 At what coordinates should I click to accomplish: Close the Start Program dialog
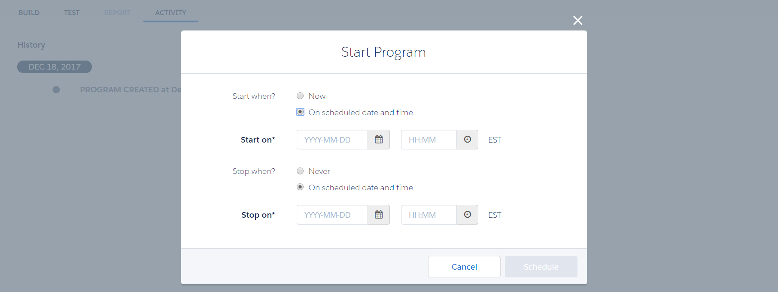(577, 20)
